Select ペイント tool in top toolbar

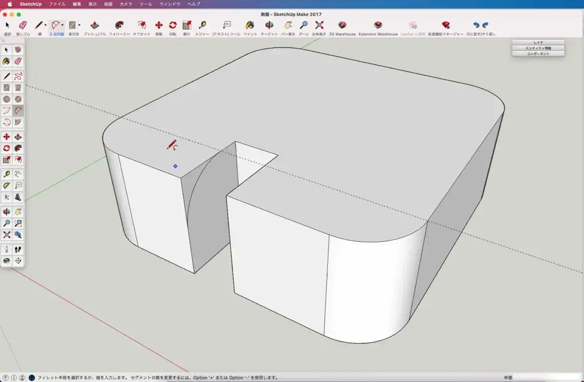point(250,28)
